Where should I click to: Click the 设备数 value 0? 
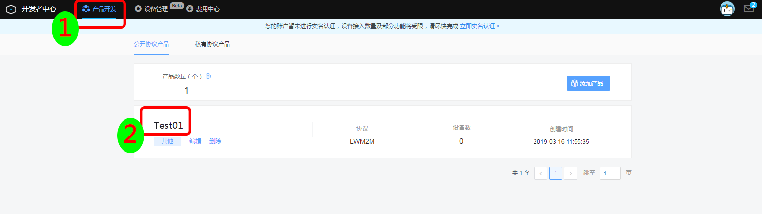[x=461, y=141]
